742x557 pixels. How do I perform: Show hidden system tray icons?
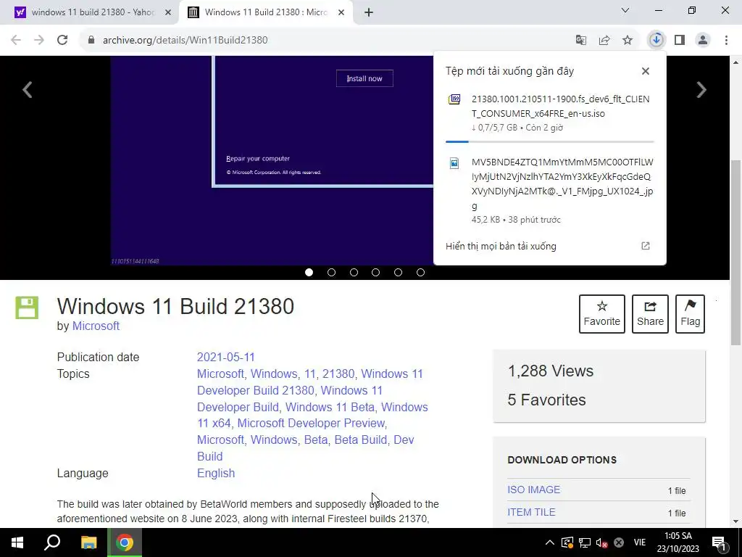549,542
